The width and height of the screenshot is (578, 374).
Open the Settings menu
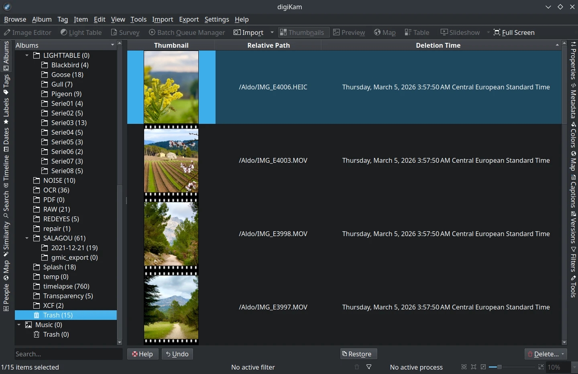pyautogui.click(x=217, y=19)
